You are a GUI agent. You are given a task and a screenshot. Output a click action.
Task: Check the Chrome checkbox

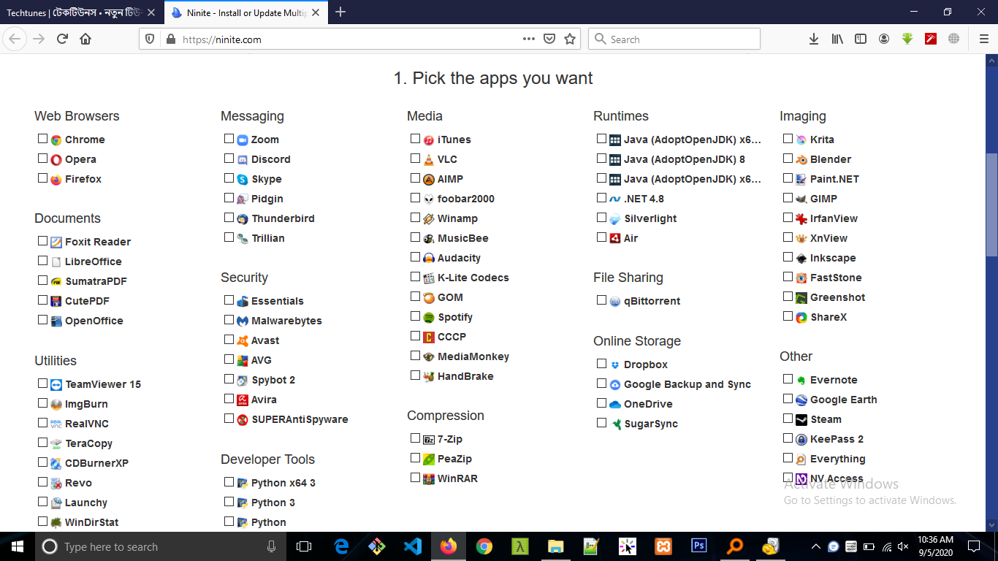coord(43,139)
